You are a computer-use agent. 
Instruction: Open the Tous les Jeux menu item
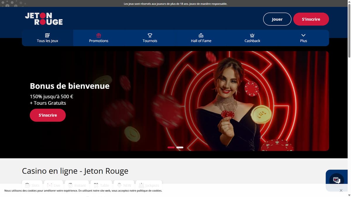pyautogui.click(x=47, y=38)
